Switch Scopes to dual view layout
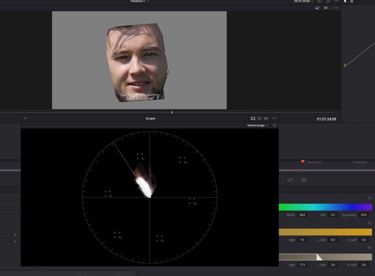This screenshot has width=375, height=276. click(259, 119)
